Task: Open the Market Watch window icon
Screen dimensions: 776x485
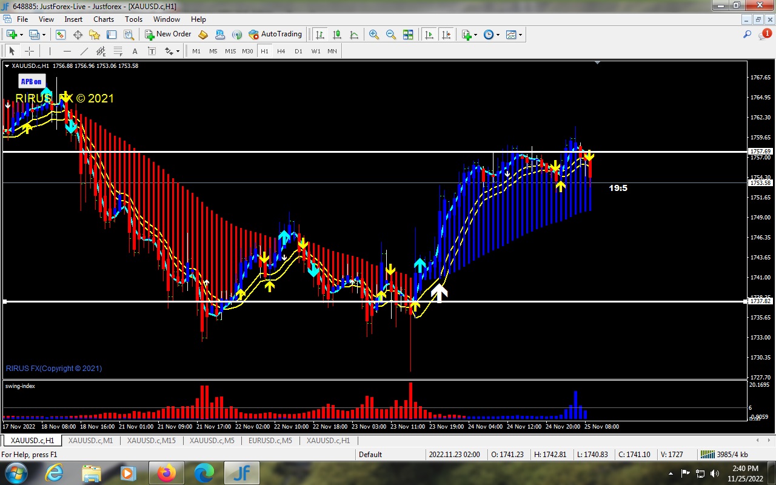Action: [x=61, y=35]
